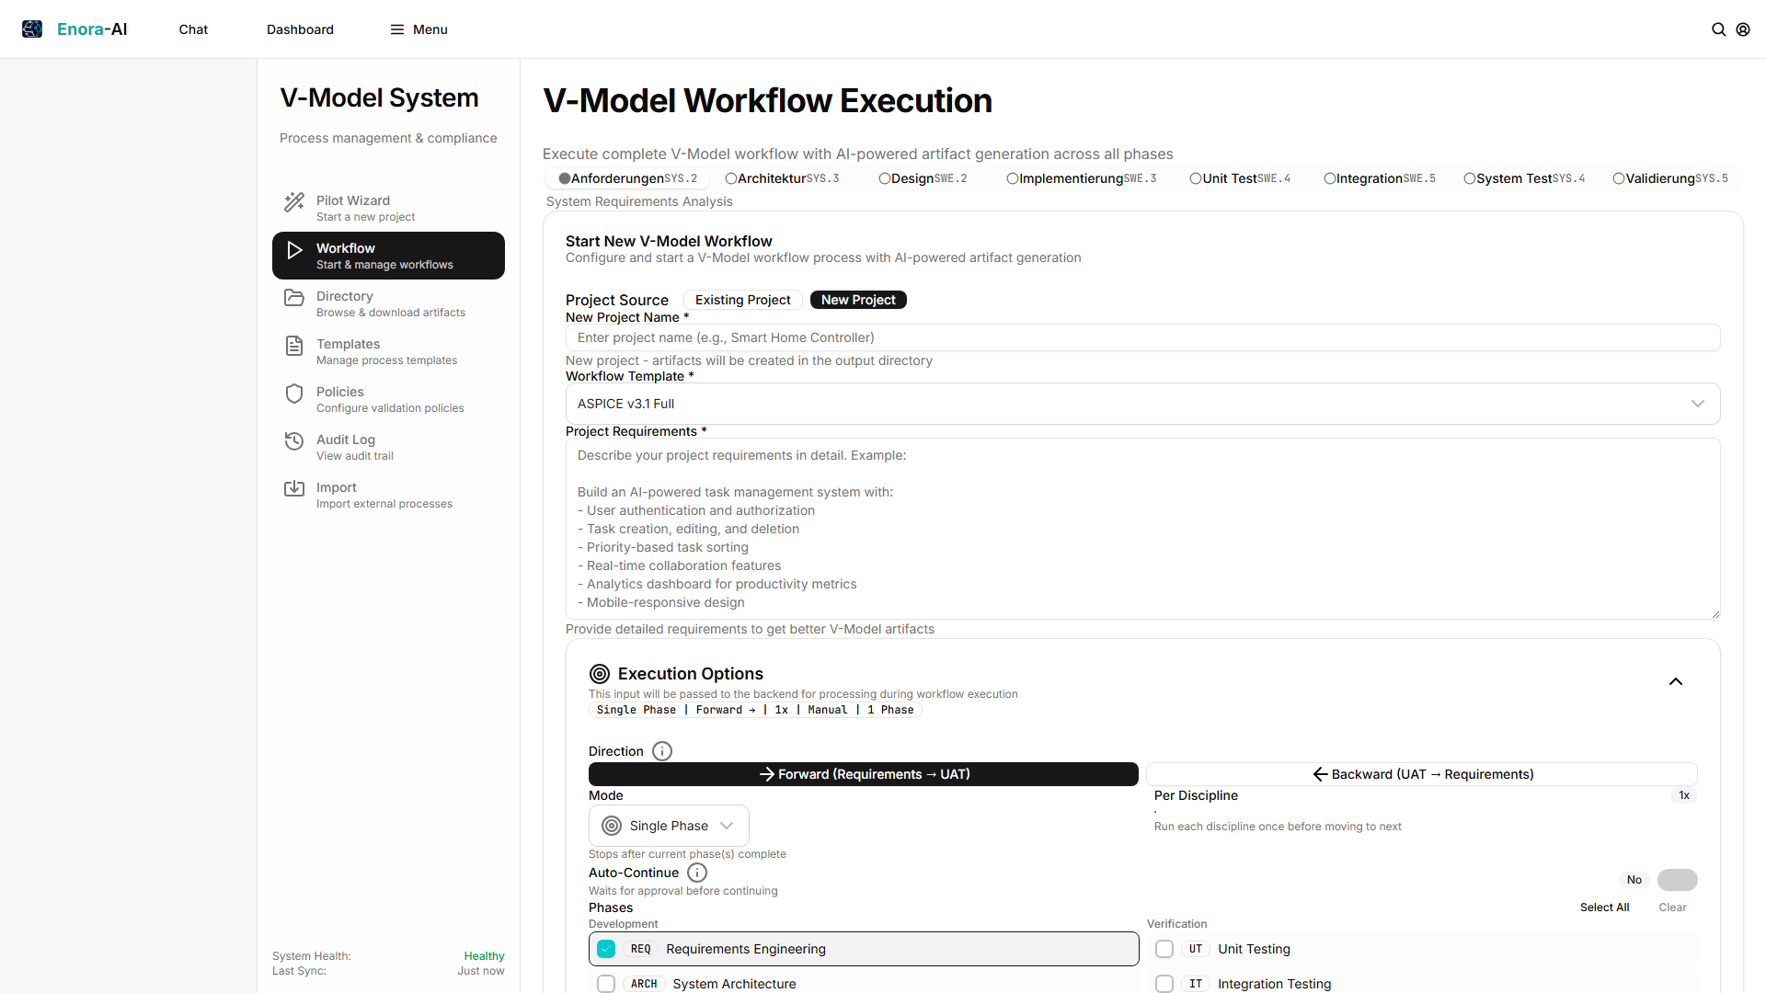The width and height of the screenshot is (1766, 993).
Task: Open the Chat section in the navbar
Action: pyautogui.click(x=192, y=29)
